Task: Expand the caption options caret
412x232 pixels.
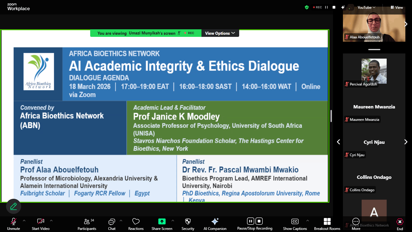Action: coord(308,221)
